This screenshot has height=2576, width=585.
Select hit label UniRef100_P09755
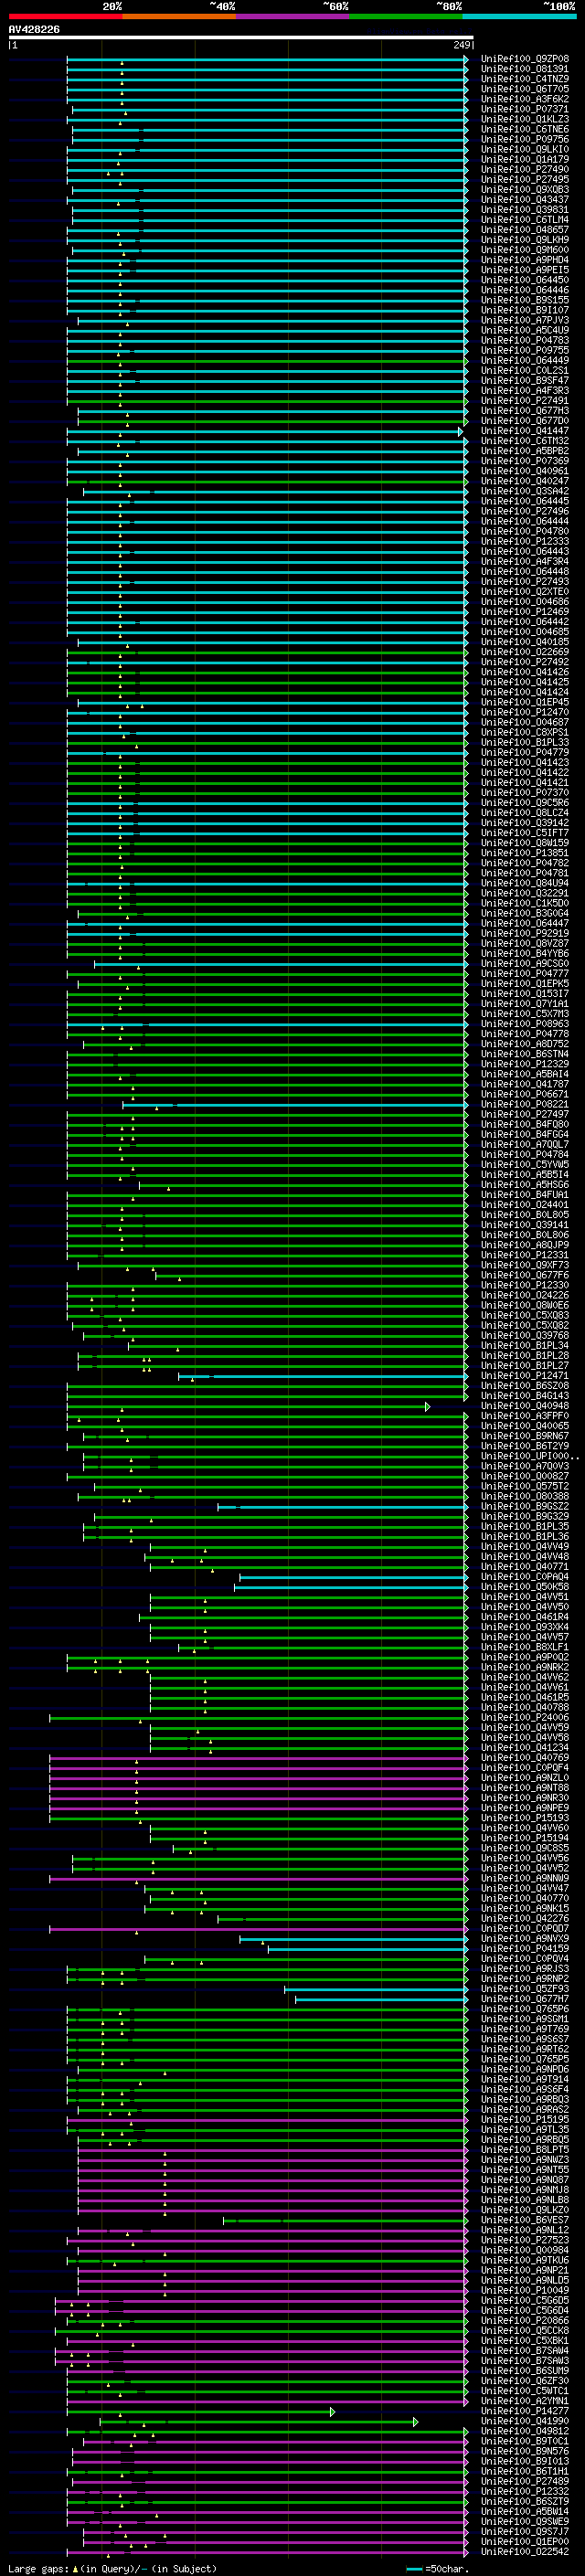coord(525,350)
